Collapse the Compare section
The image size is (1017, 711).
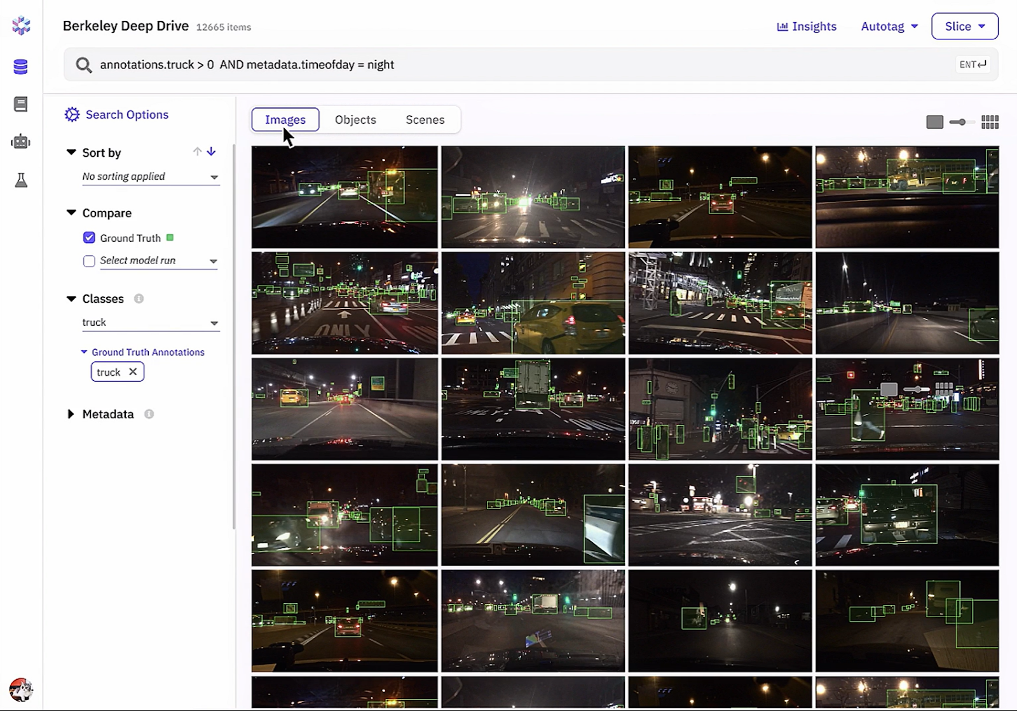coord(71,213)
